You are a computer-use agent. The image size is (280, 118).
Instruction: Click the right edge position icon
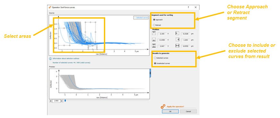[x=177, y=40]
